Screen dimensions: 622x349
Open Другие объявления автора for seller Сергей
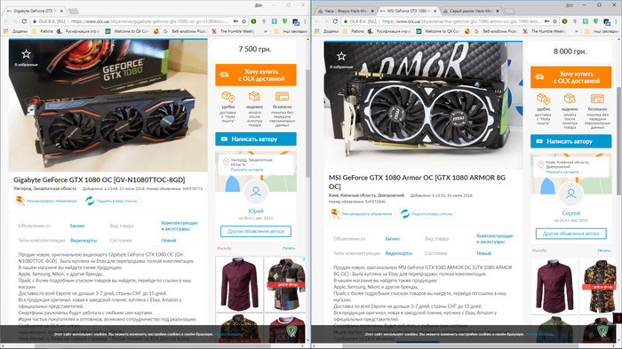(570, 234)
